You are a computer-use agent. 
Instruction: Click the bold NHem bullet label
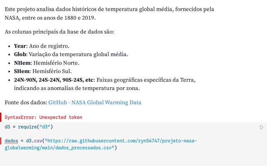pyautogui.click(x=22, y=63)
